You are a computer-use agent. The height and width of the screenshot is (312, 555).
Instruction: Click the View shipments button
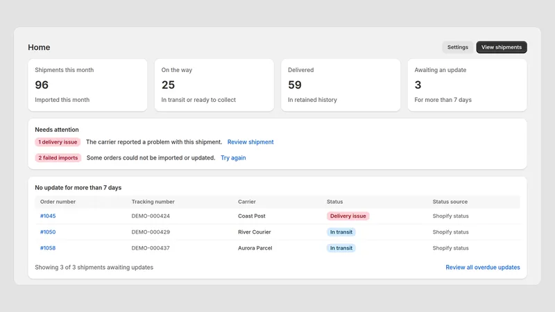pos(501,47)
